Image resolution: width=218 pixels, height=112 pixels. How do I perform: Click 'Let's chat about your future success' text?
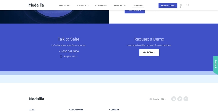(x=69, y=45)
